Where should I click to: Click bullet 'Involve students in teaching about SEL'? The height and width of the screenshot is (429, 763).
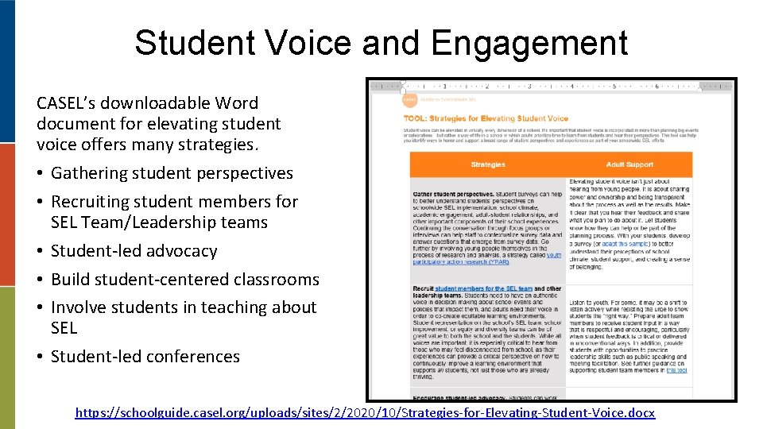pyautogui.click(x=184, y=317)
